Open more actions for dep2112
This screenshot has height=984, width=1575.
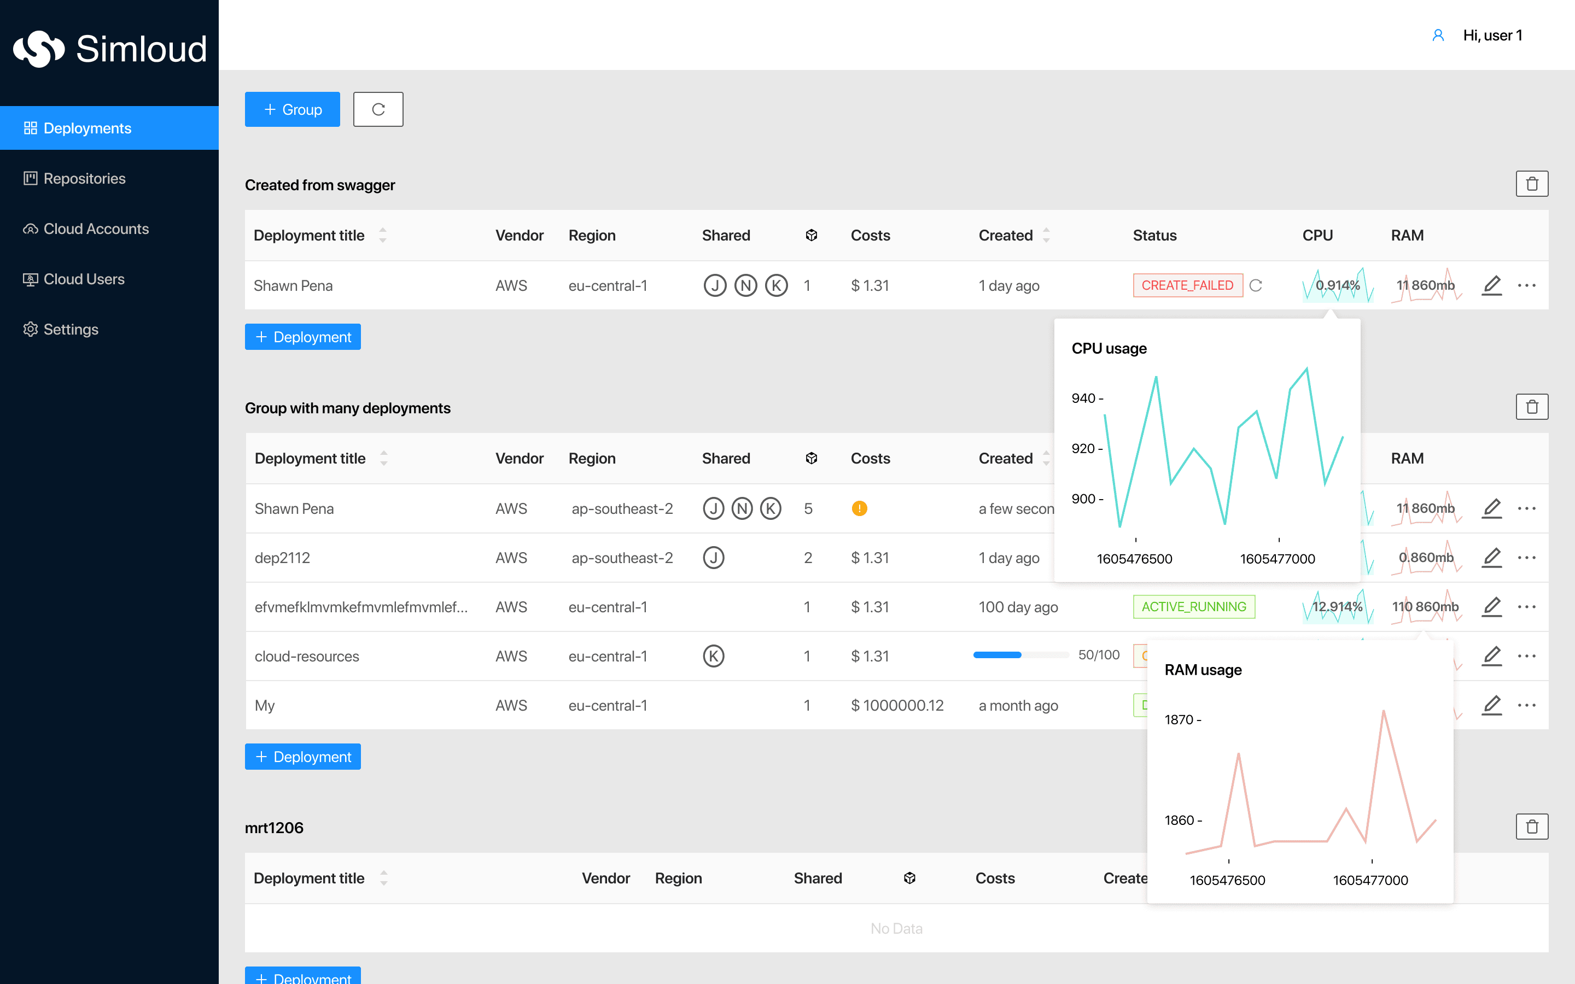pos(1527,558)
